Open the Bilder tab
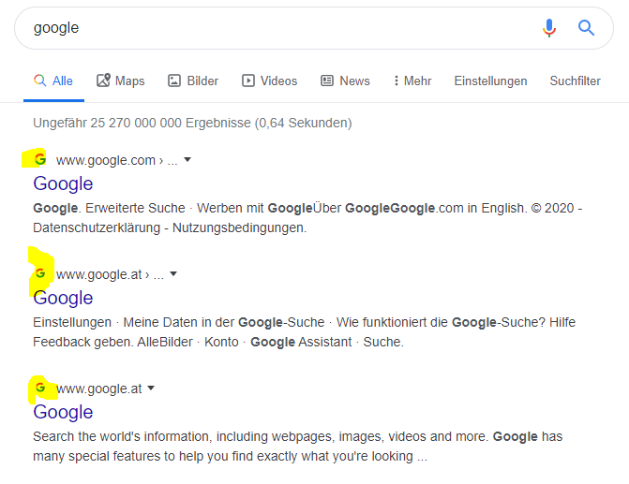The width and height of the screenshot is (629, 484). point(193,81)
